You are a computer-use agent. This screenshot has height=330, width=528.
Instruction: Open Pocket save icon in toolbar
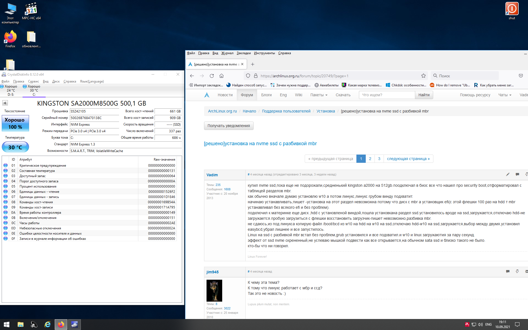click(521, 76)
